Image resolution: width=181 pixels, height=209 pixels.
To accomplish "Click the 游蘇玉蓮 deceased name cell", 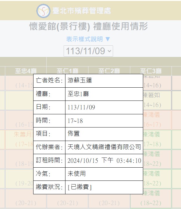I will (104, 81).
